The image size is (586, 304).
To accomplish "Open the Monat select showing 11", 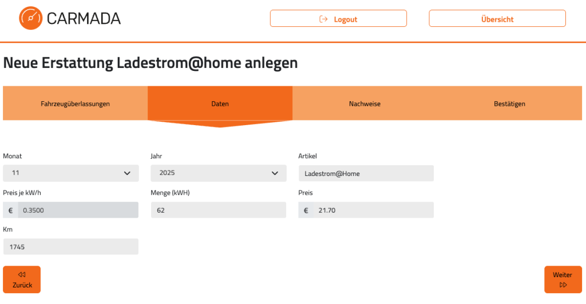I will [x=63, y=173].
